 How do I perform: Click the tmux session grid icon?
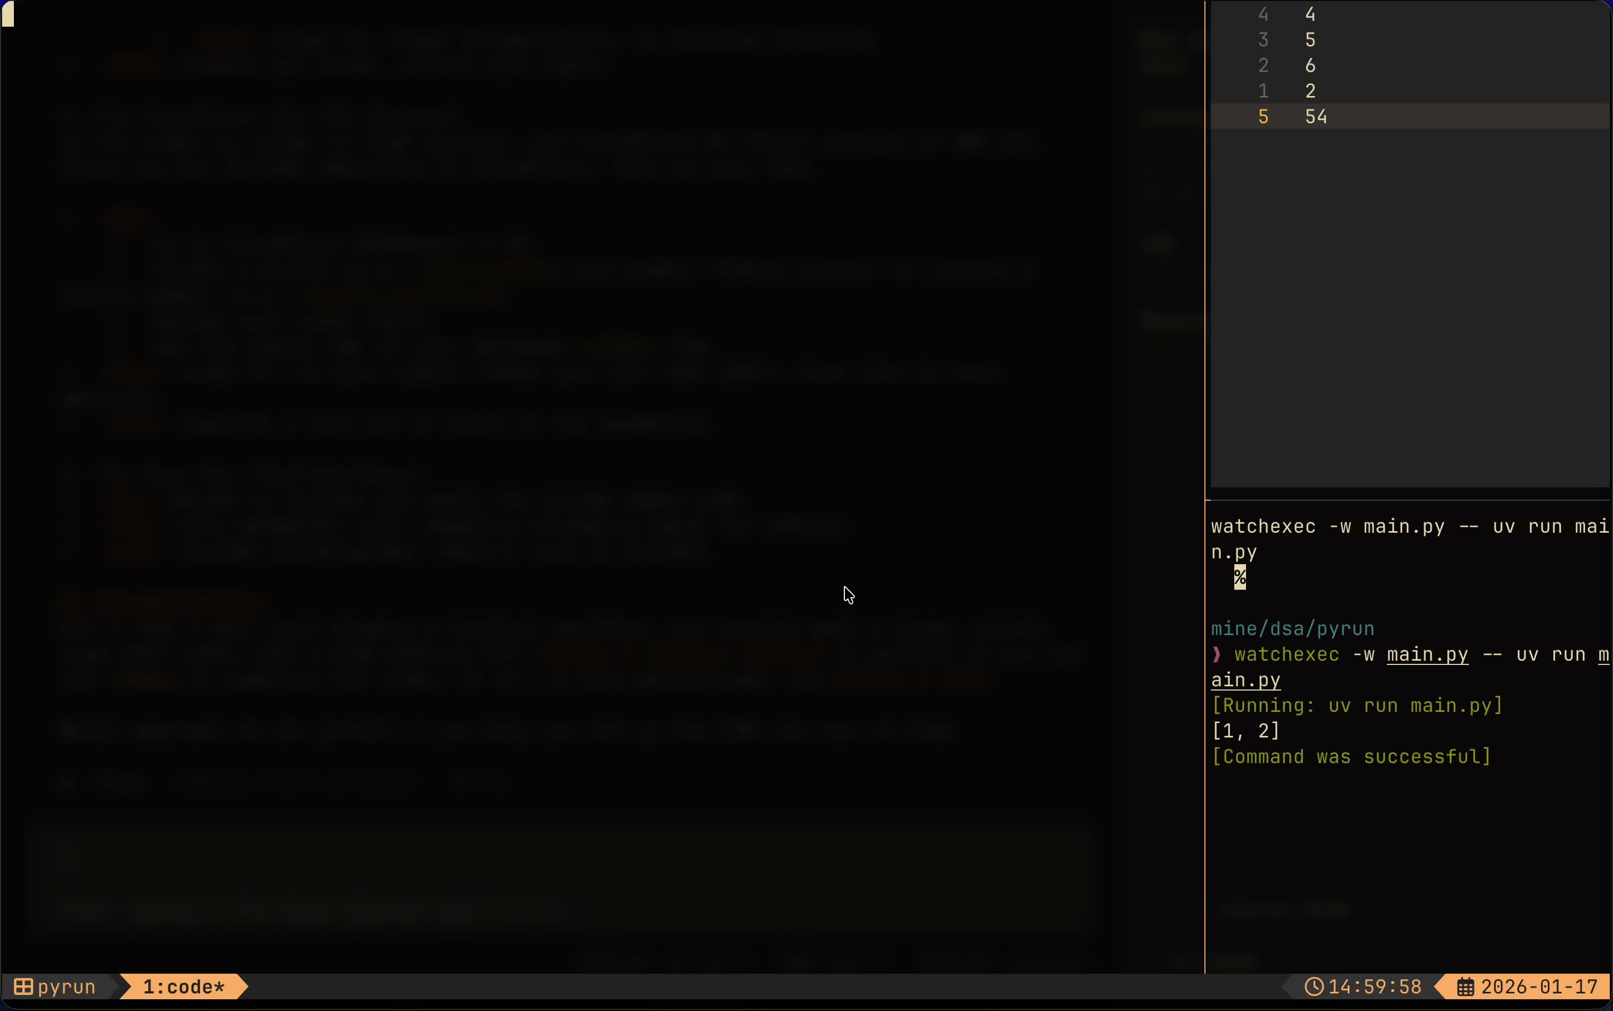pyautogui.click(x=23, y=987)
